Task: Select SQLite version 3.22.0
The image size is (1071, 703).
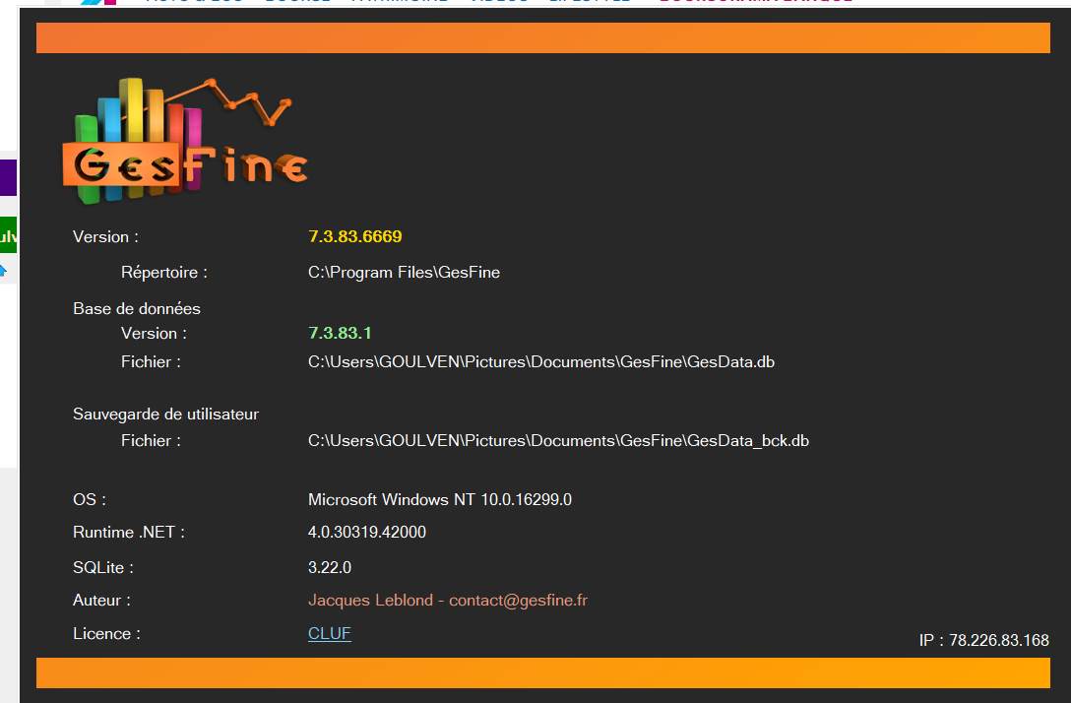Action: 329,567
